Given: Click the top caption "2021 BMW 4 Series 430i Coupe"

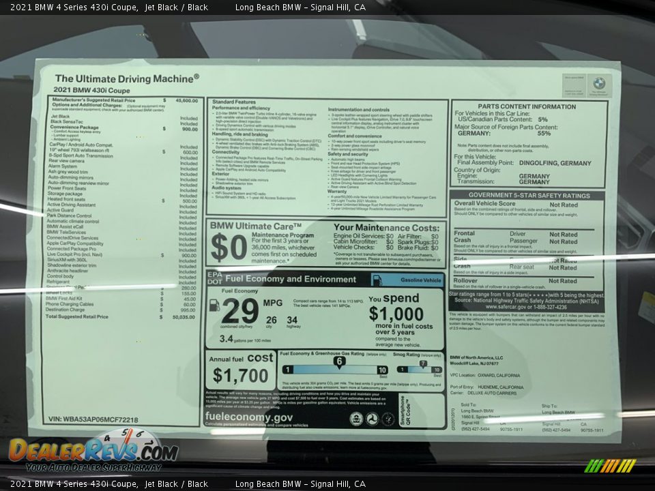Looking at the screenshot, I should (74, 7).
